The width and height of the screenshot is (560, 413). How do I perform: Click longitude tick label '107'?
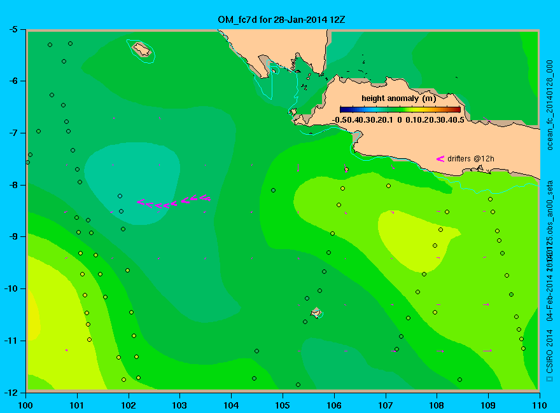coord(386,405)
